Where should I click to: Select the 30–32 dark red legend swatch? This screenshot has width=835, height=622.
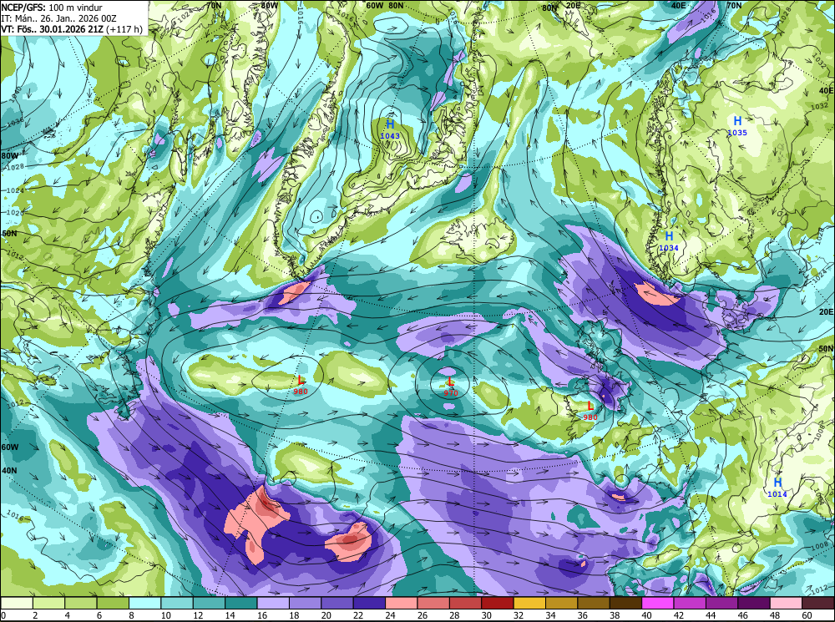point(498,603)
